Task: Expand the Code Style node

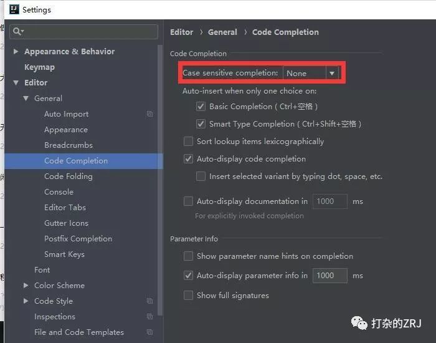Action: (26, 301)
